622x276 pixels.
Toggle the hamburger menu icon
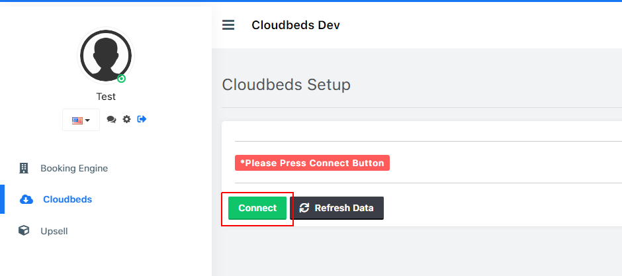tap(228, 25)
